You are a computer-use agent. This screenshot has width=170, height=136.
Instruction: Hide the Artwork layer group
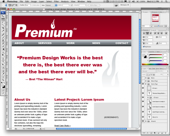pos(143,121)
